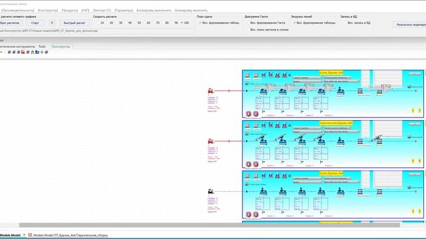
Task: Select the first assembly station in the top frame
Action: pos(263,92)
